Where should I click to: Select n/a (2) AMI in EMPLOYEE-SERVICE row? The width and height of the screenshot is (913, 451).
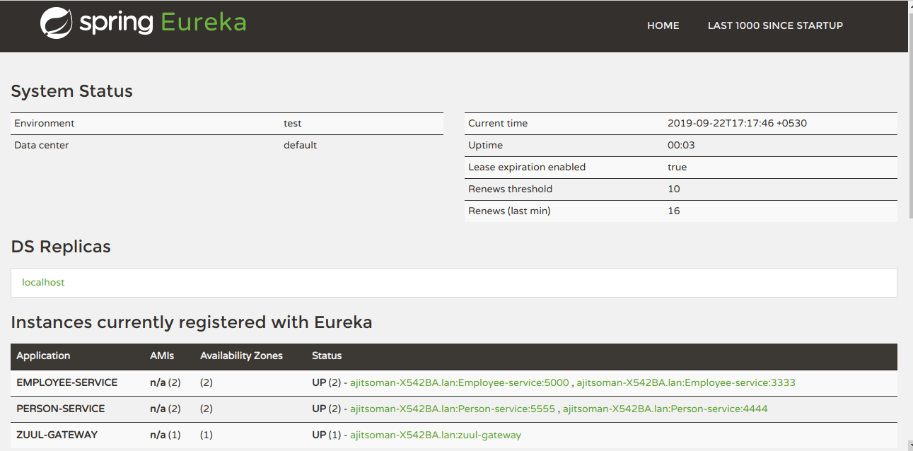(165, 382)
